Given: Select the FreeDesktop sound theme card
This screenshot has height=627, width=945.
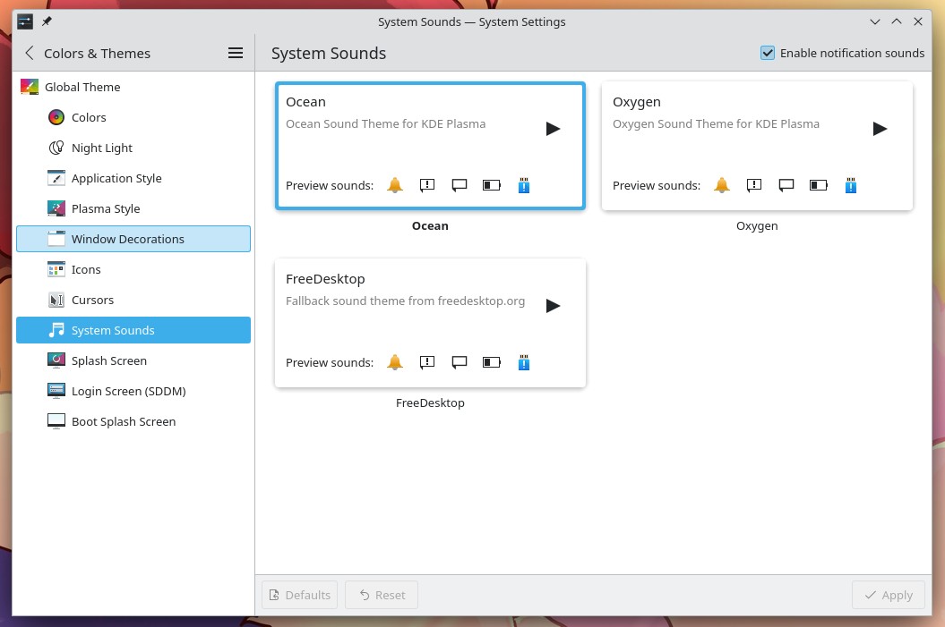Looking at the screenshot, I should pyautogui.click(x=430, y=323).
